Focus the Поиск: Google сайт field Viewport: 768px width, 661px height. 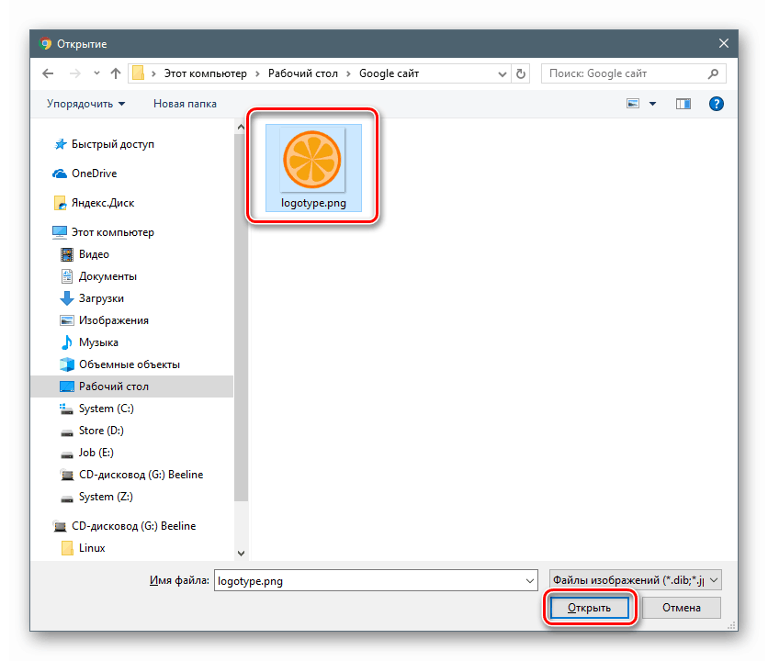tap(633, 73)
